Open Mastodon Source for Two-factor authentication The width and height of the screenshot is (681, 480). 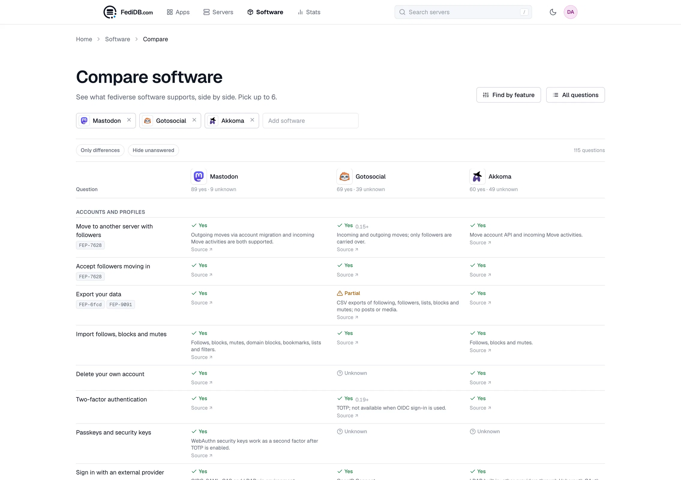[x=202, y=407]
